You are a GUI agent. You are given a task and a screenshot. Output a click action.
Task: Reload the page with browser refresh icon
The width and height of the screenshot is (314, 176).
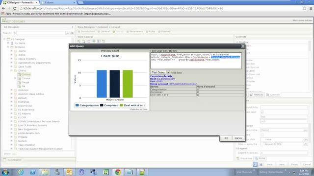coord(15,8)
